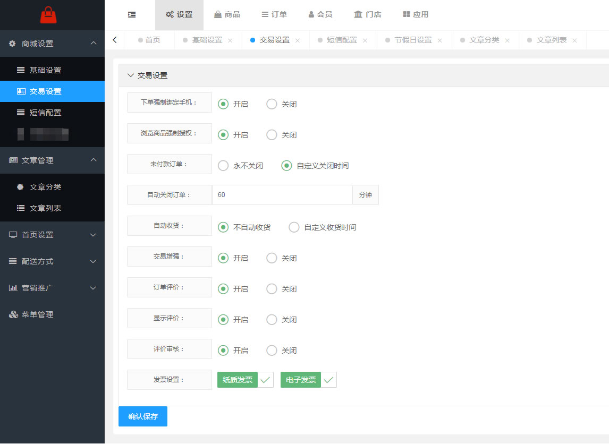The image size is (609, 444).
Task: Click the gears icon beside 设置
Action: pyautogui.click(x=170, y=14)
